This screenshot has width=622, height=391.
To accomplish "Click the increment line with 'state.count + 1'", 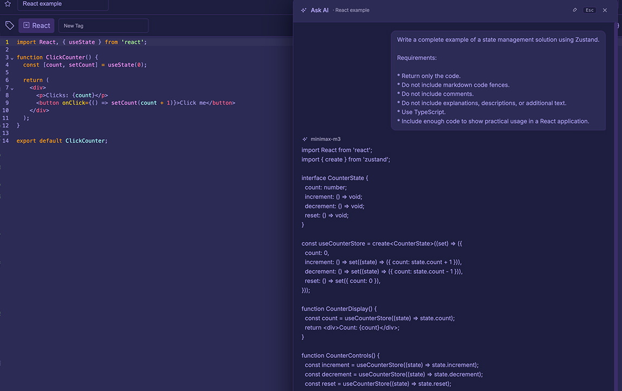I will pyautogui.click(x=383, y=262).
